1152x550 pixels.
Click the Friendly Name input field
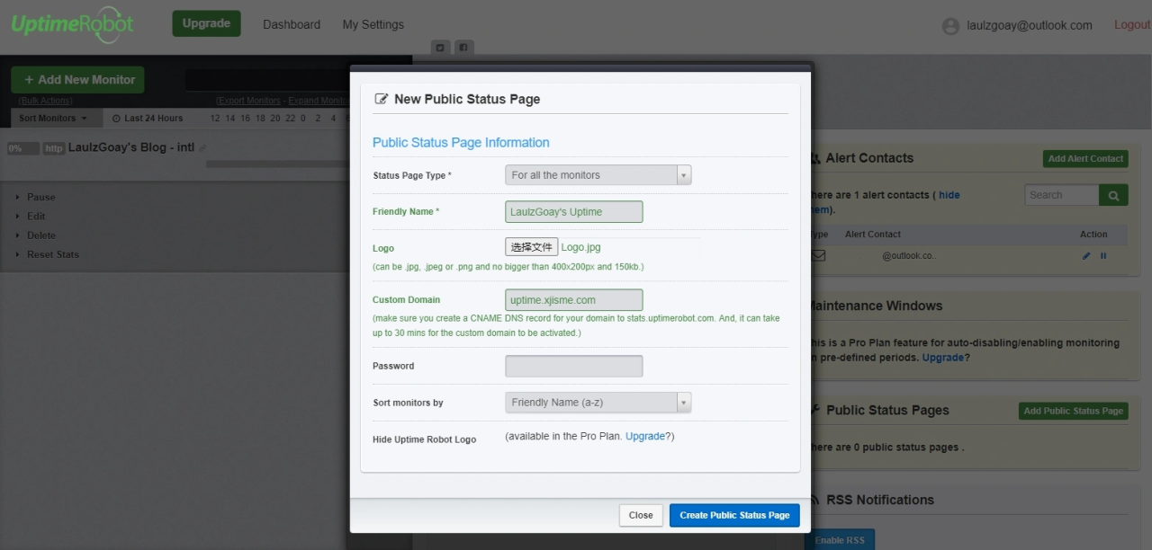point(573,212)
